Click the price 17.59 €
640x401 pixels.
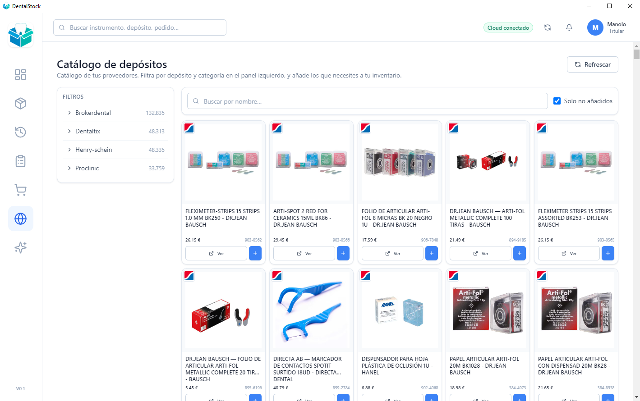(369, 240)
